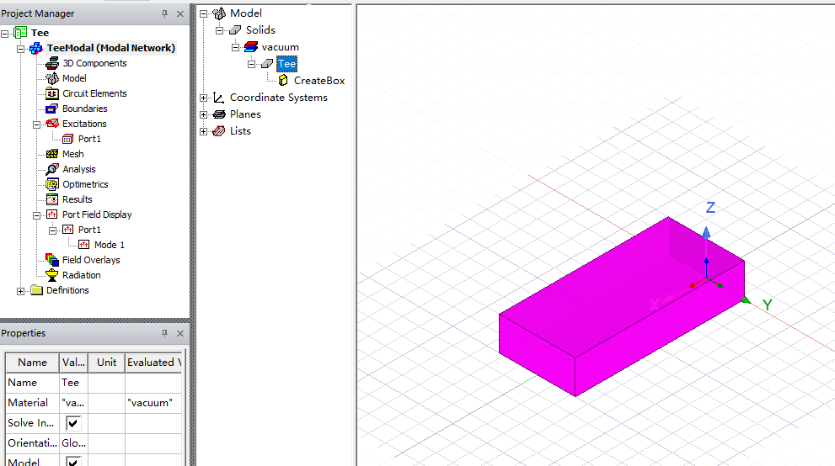835x466 pixels.
Task: Click the Field Overlays icon
Action: point(51,261)
